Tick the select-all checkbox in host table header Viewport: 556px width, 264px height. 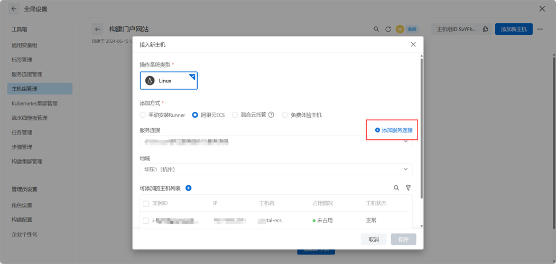(146, 204)
